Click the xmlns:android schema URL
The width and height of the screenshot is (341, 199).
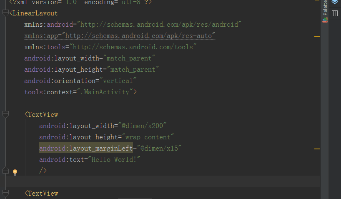159,24
